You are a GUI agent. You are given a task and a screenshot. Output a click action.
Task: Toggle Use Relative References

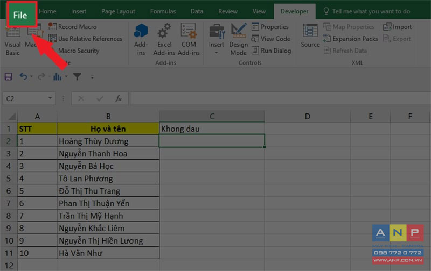(85, 39)
